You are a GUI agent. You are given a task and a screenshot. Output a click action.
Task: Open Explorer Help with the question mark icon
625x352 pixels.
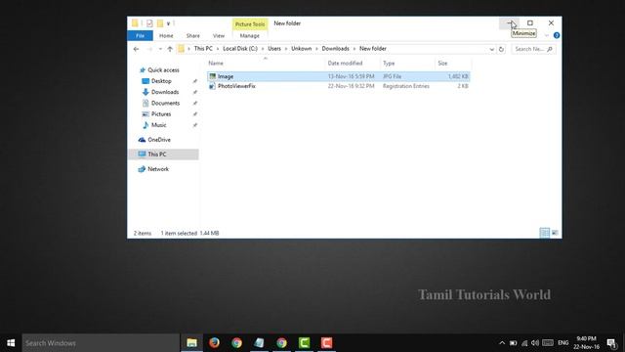(x=557, y=35)
